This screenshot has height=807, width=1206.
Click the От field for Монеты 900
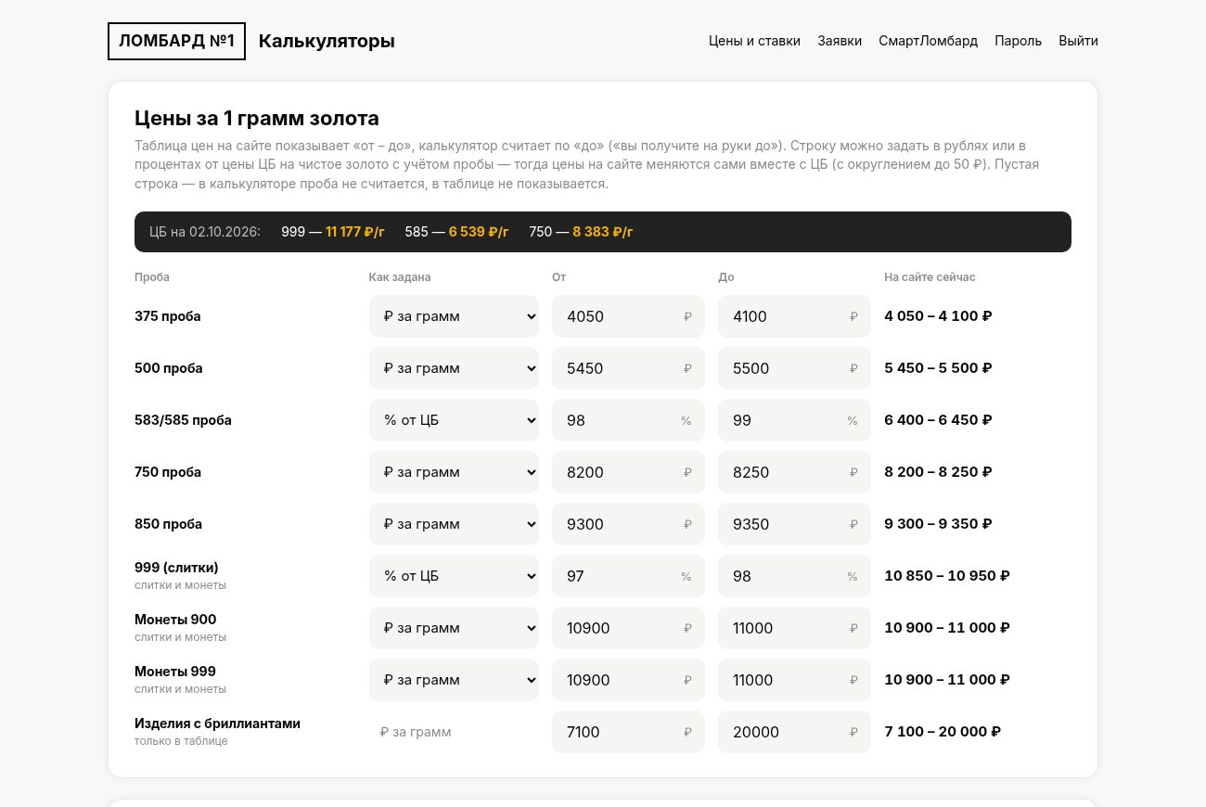[x=628, y=628]
